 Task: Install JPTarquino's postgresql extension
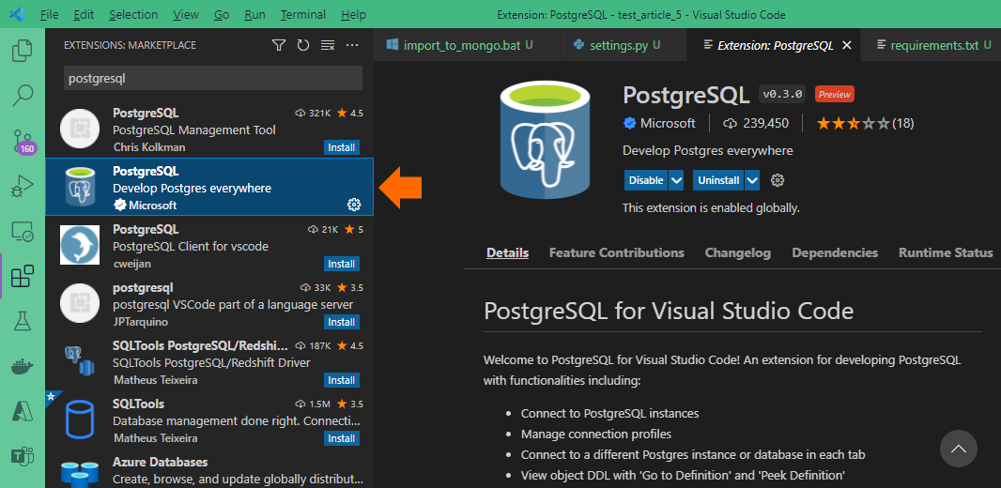point(342,322)
